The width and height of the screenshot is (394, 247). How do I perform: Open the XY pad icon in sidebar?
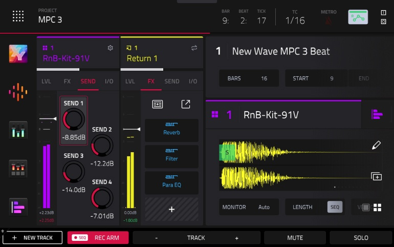[x=18, y=54]
